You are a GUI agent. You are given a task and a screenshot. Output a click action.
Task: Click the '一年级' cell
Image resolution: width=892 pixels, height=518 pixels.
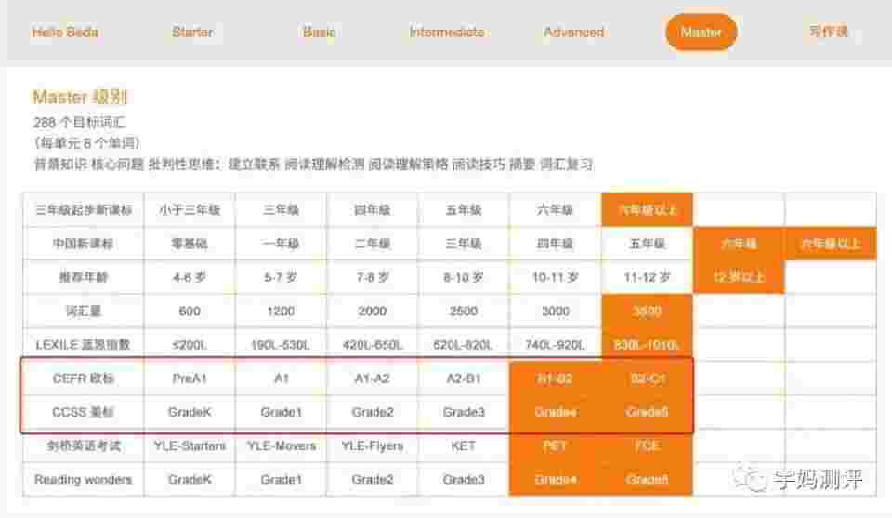point(281,244)
